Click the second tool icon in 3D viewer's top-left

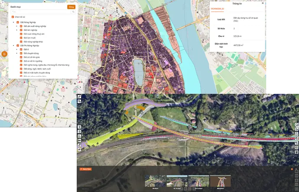coord(79,102)
